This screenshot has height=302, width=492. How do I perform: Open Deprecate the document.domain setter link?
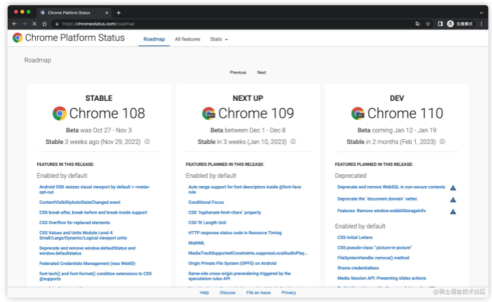[x=377, y=199]
